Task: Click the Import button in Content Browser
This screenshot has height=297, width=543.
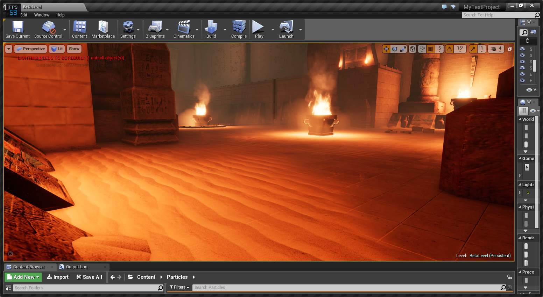Action: pyautogui.click(x=58, y=277)
